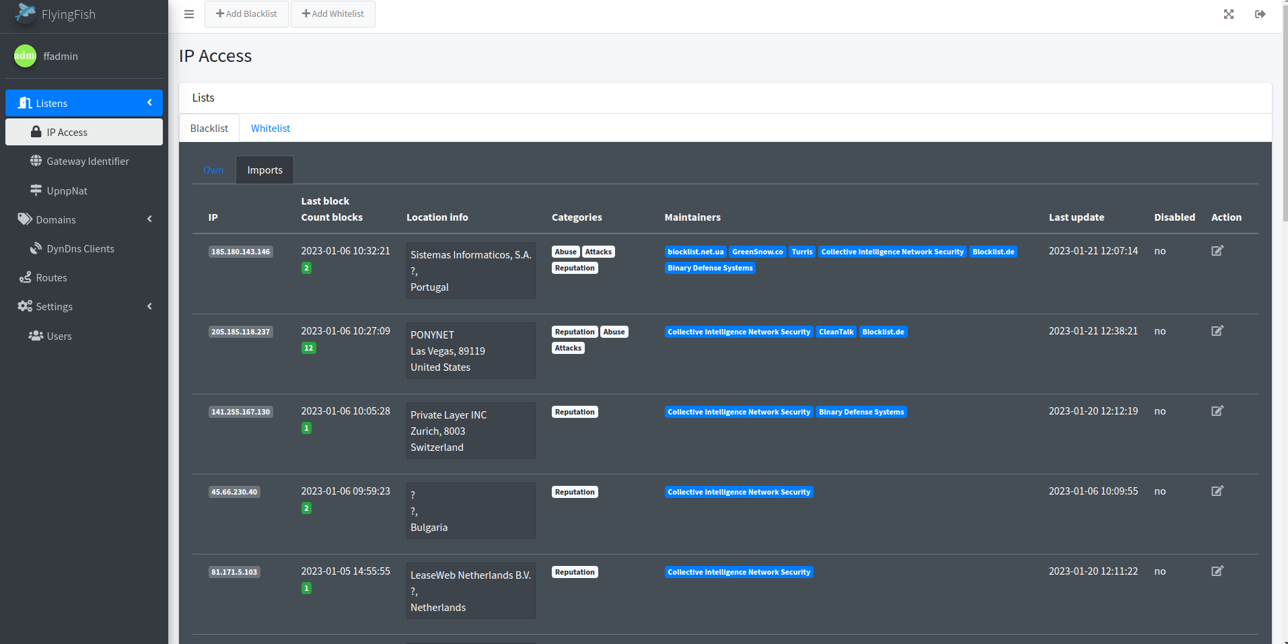Open DynDns Clients page
This screenshot has height=644, width=1288.
coord(84,248)
